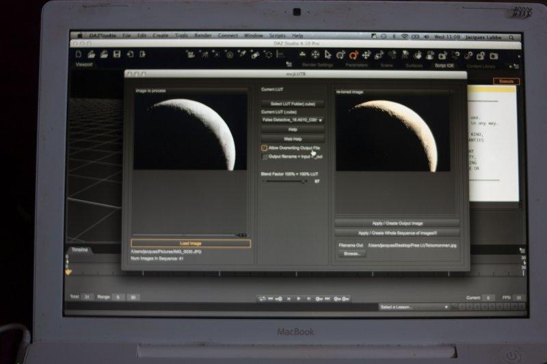Viewport: 547px width, 364px height.
Task: Open the Create menu
Action: [161, 36]
